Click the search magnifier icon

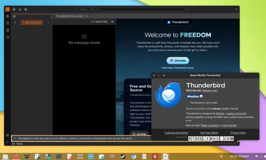pos(186,9)
